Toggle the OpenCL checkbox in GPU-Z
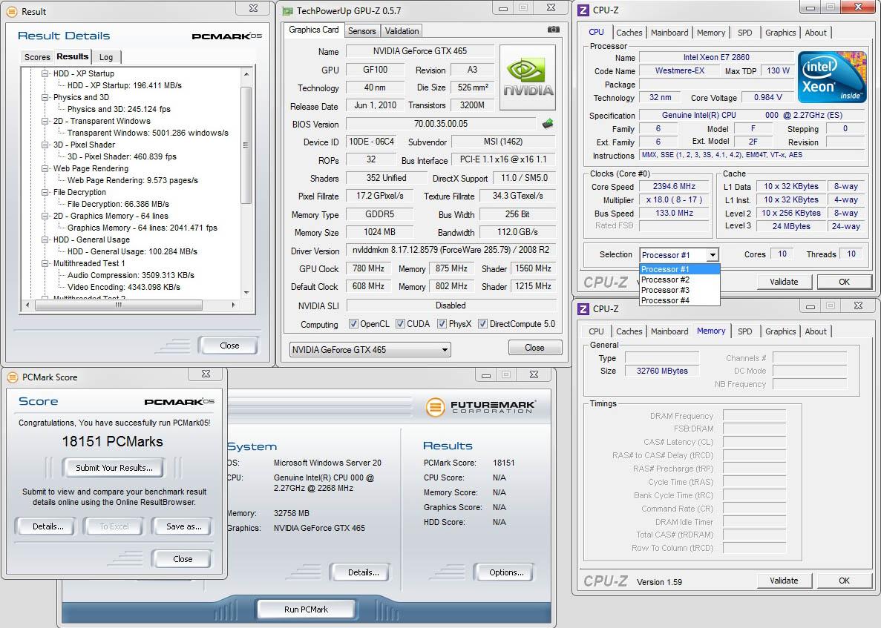Viewport: 881px width, 628px height. (x=353, y=324)
